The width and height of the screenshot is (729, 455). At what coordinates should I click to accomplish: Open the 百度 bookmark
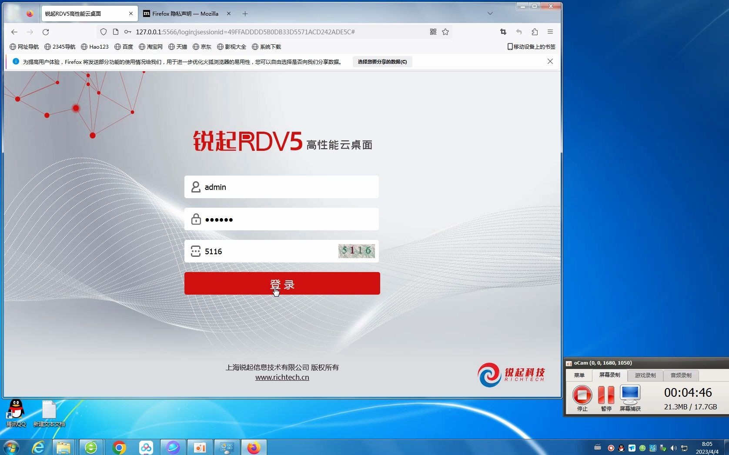point(124,46)
